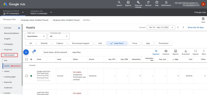Image resolution: width=207 pixels, height=95 pixels.
Task: Open Reports from the top header
Action: (128, 4)
